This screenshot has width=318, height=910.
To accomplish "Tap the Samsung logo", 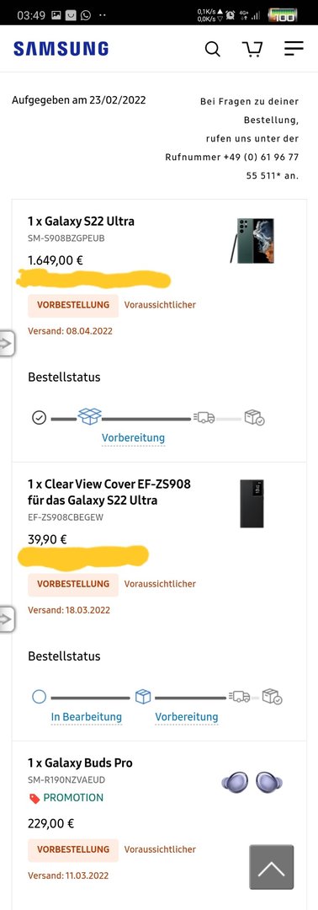I will coord(61,49).
